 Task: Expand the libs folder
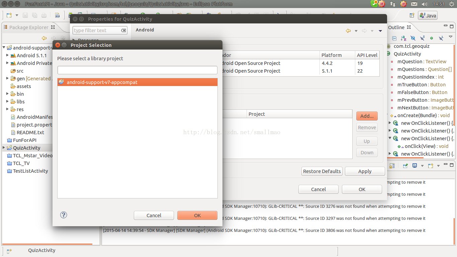7,101
